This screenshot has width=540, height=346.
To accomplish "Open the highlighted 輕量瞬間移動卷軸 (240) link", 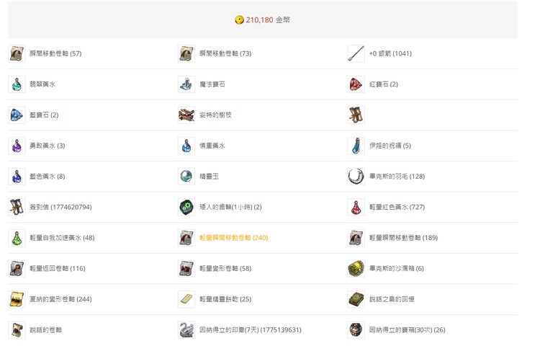I will [233, 238].
